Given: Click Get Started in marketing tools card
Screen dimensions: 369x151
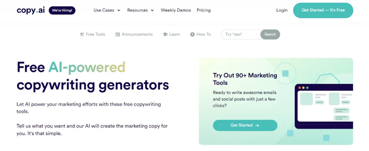Looking at the screenshot, I should [245, 125].
